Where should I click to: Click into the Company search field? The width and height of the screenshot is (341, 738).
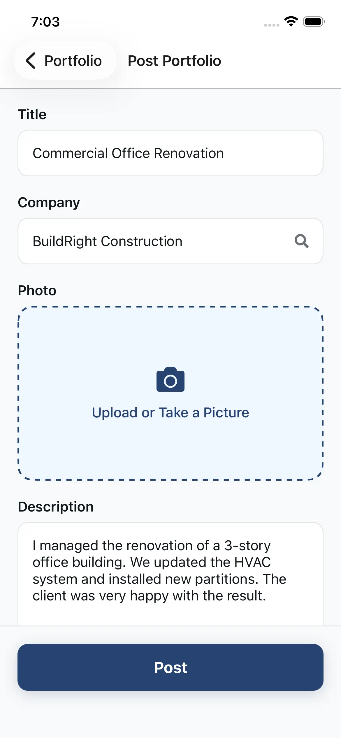point(157,241)
